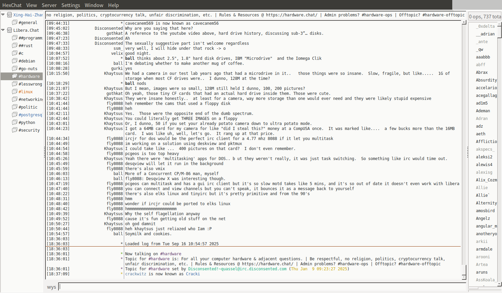Open the Settings menu
This screenshot has width=502, height=293.
point(71,5)
